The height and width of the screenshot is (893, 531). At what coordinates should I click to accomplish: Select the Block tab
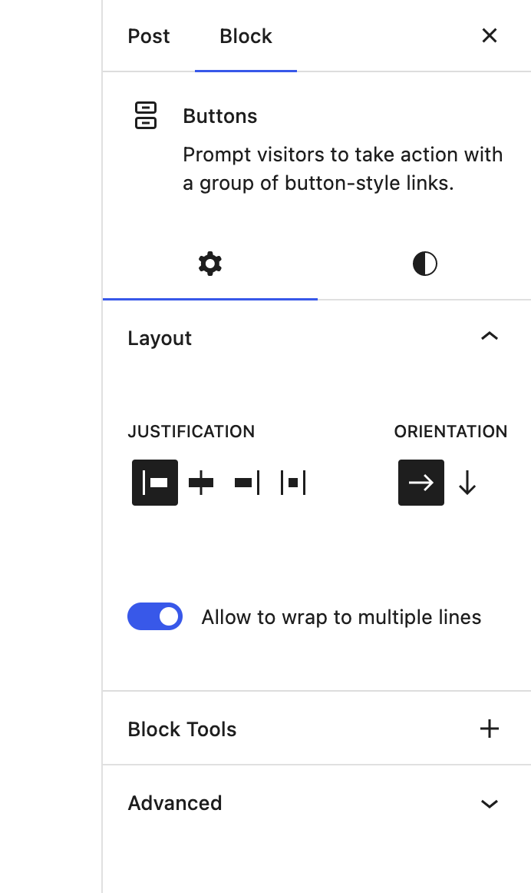tap(246, 36)
